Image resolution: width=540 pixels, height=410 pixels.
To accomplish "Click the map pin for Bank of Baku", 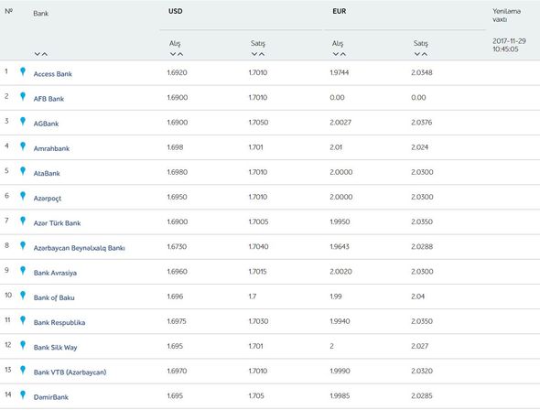I will [x=23, y=296].
